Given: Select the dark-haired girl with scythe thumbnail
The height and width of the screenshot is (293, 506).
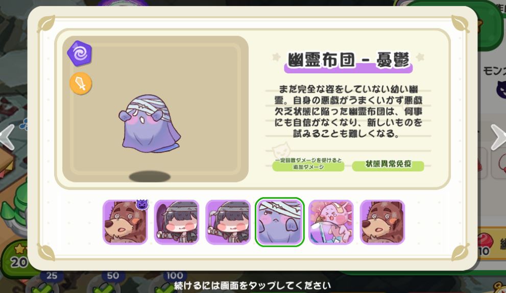Looking at the screenshot, I should (x=177, y=222).
